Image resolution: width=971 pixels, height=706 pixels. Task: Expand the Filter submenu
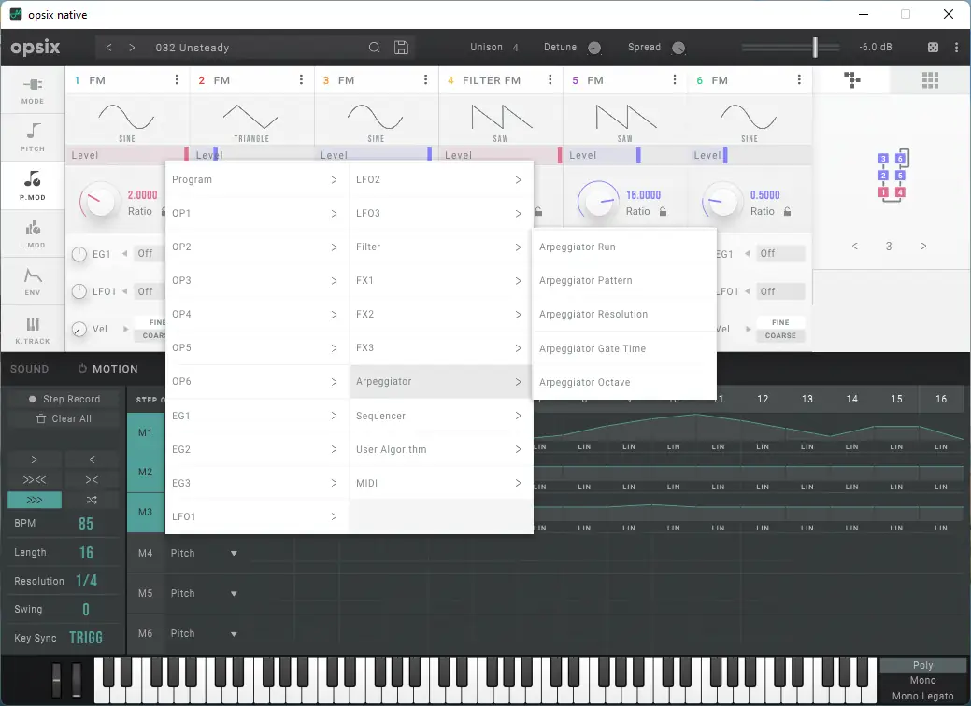pyautogui.click(x=439, y=247)
